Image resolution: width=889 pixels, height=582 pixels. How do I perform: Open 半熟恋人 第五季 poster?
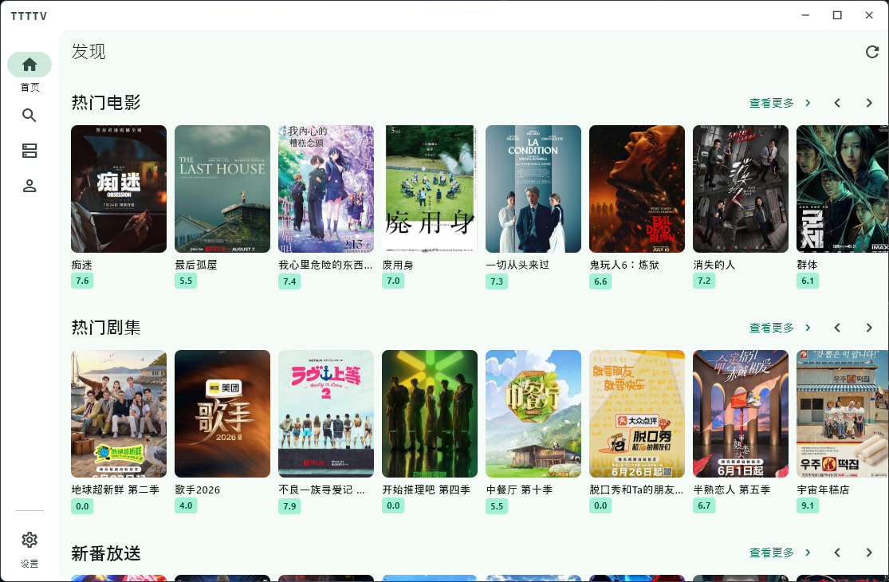pos(741,414)
